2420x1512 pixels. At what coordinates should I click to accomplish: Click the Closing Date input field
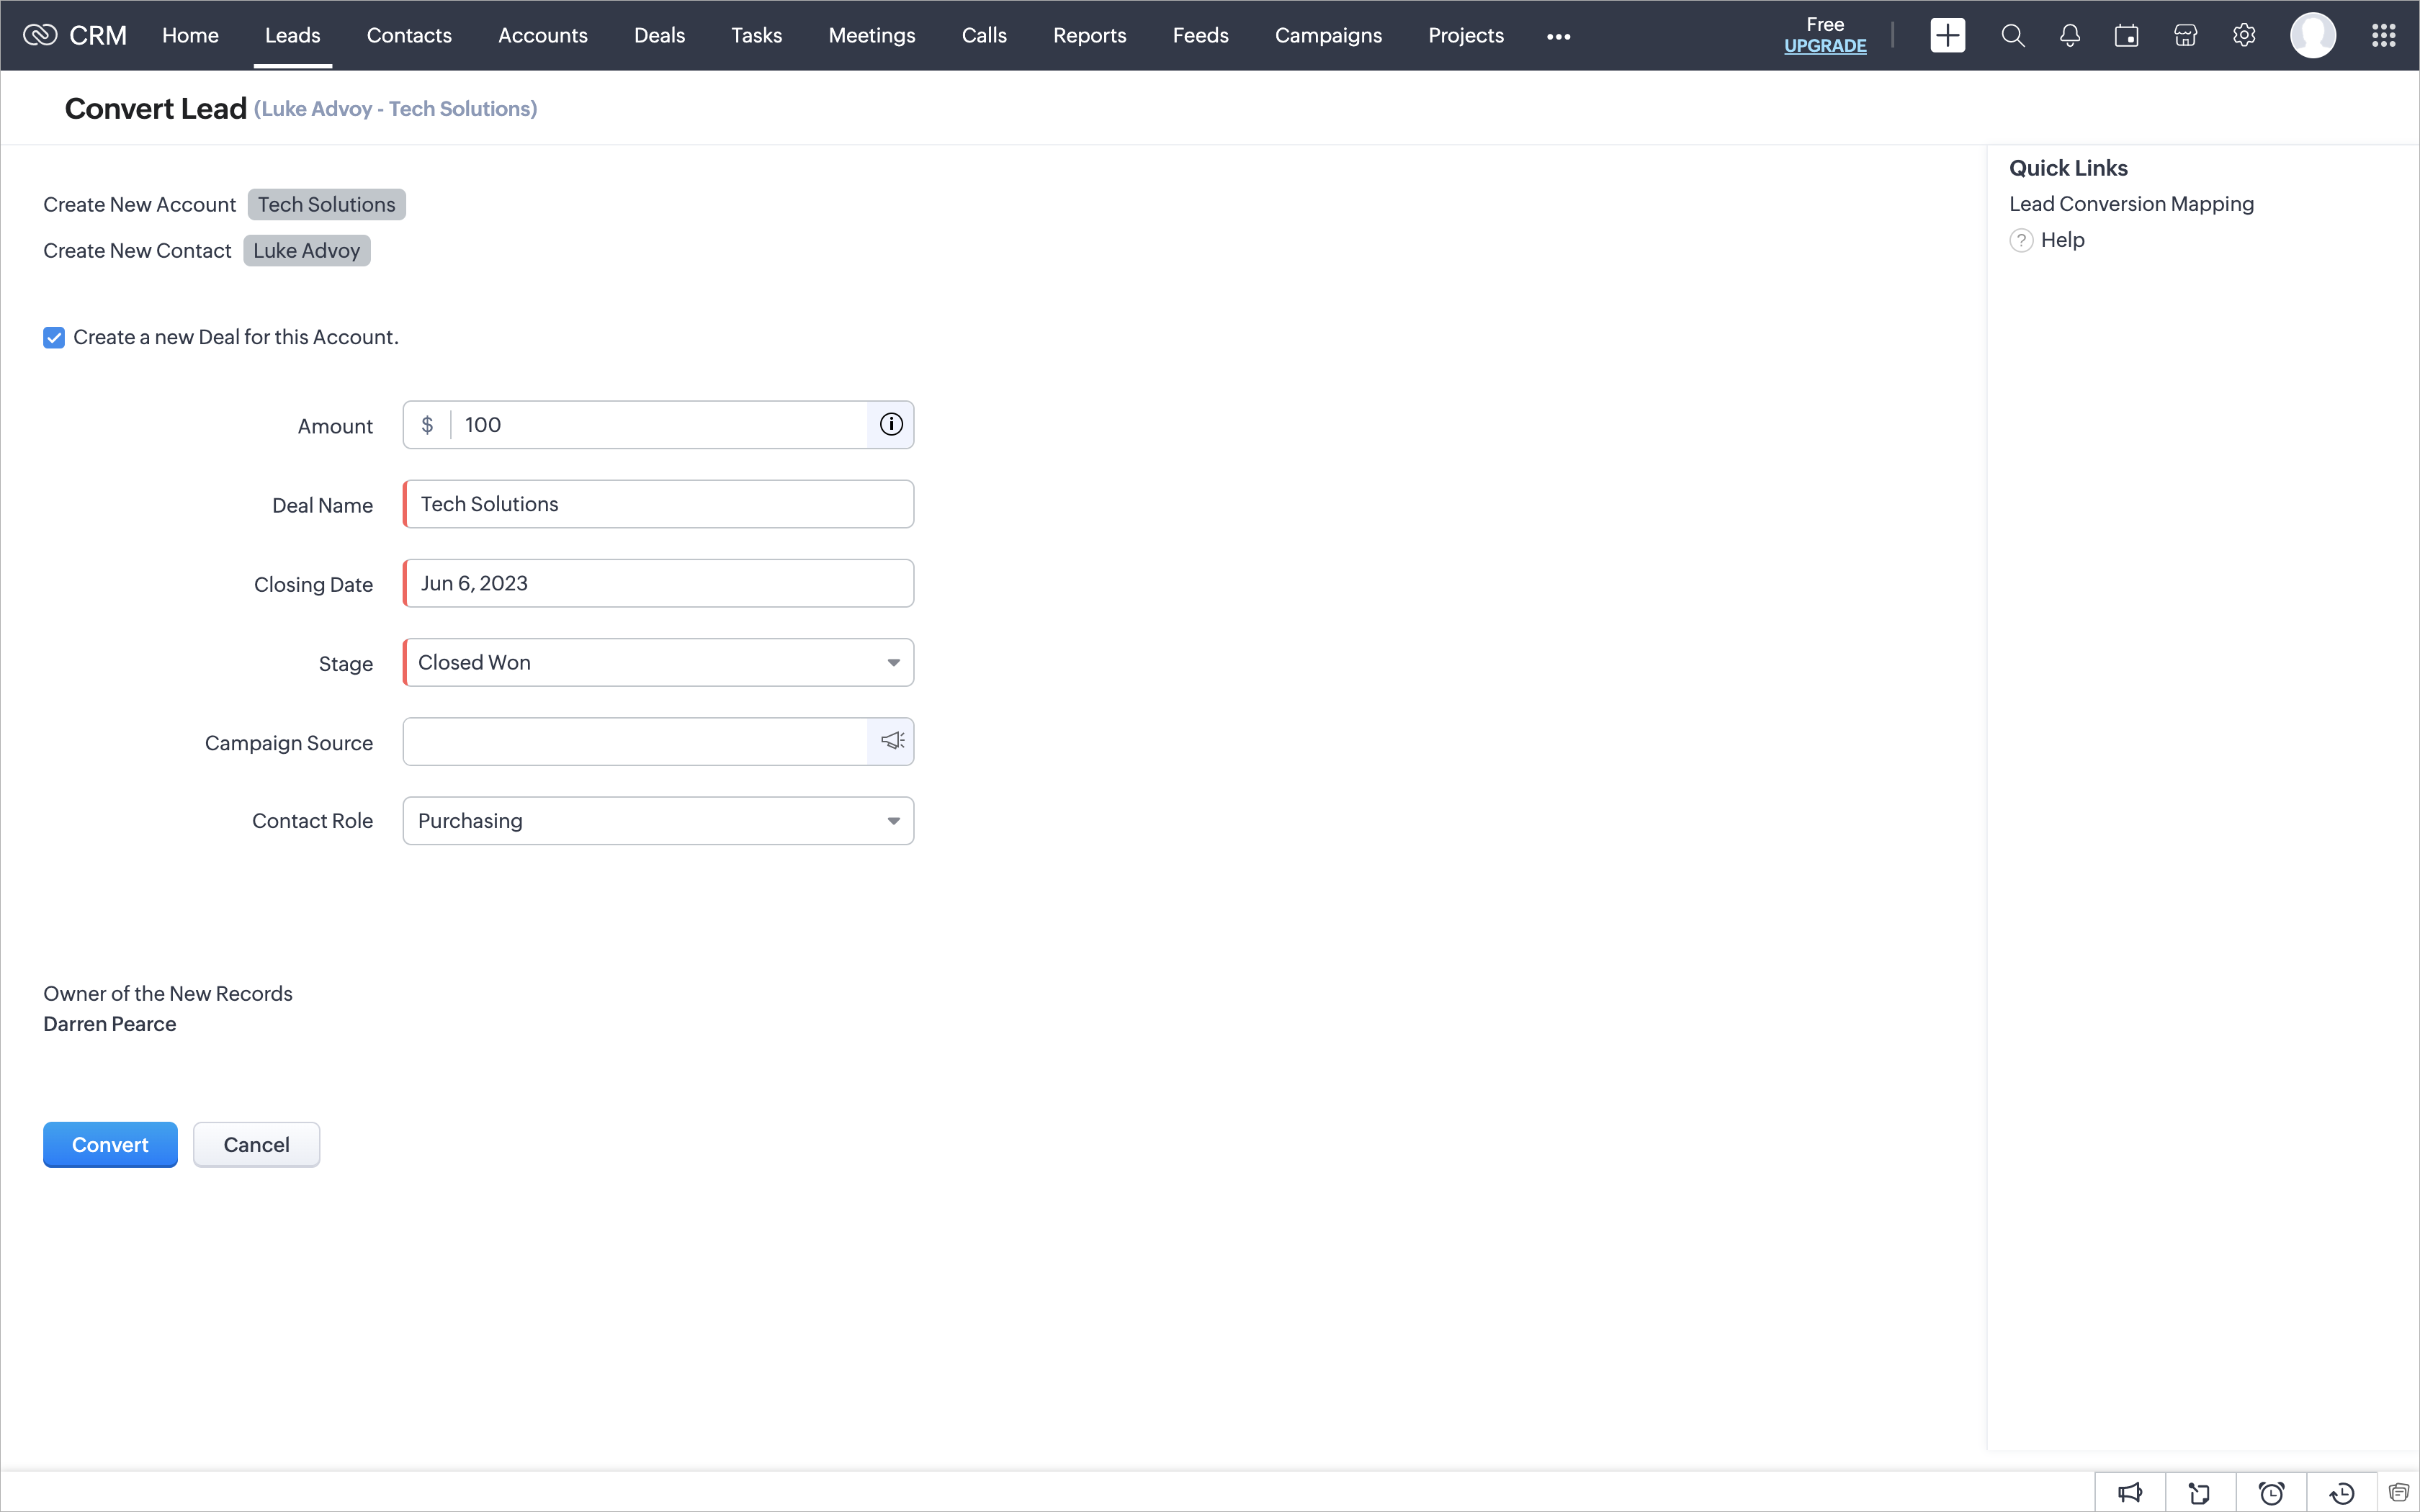(658, 583)
